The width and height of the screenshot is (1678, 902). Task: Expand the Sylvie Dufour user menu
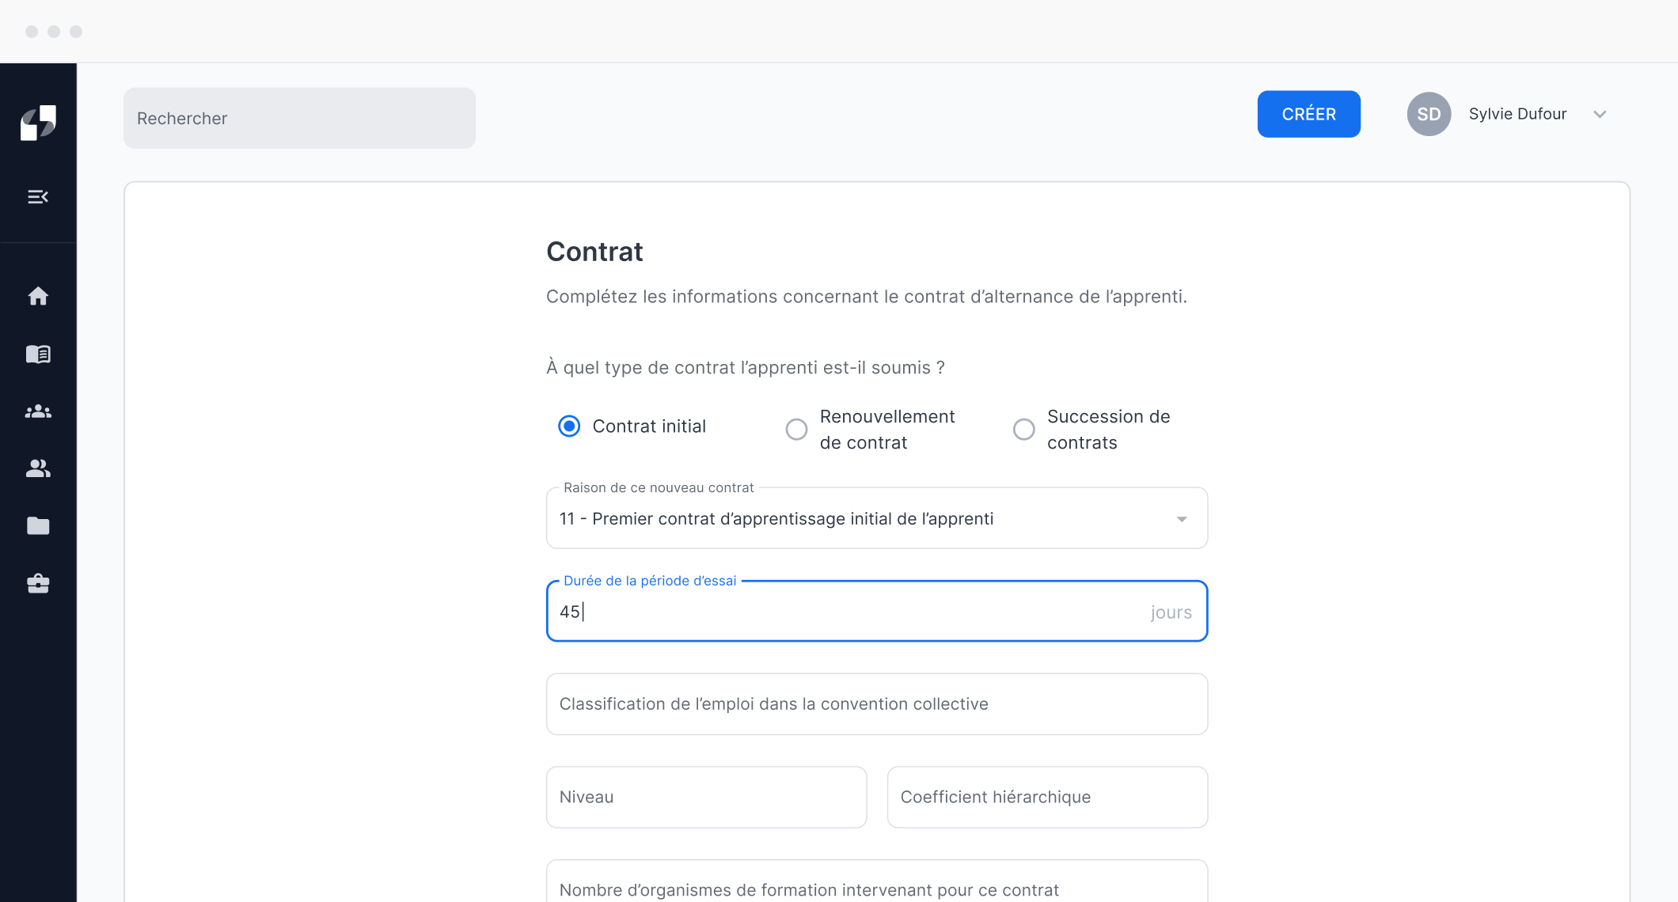tap(1600, 114)
